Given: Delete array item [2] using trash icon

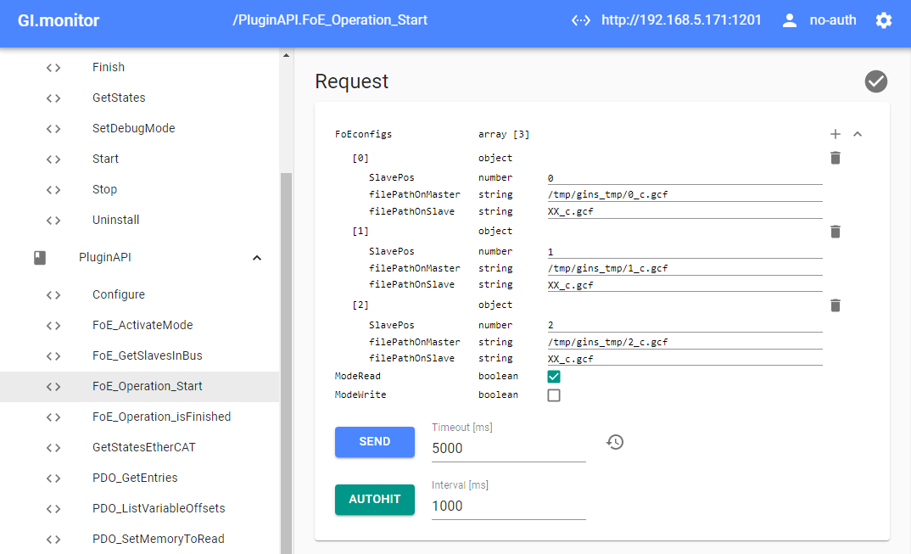Looking at the screenshot, I should (835, 305).
